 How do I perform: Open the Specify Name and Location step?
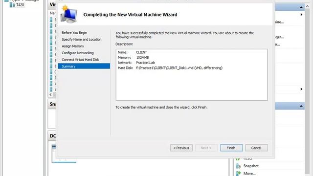pyautogui.click(x=82, y=40)
